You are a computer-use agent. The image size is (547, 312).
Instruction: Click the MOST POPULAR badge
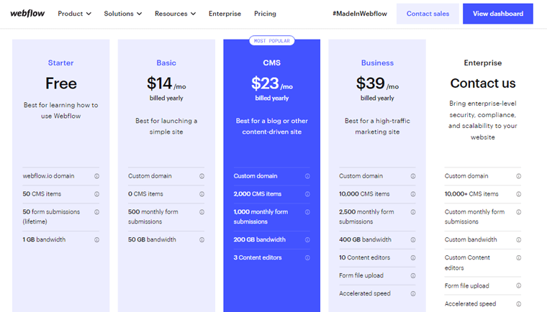pyautogui.click(x=272, y=41)
